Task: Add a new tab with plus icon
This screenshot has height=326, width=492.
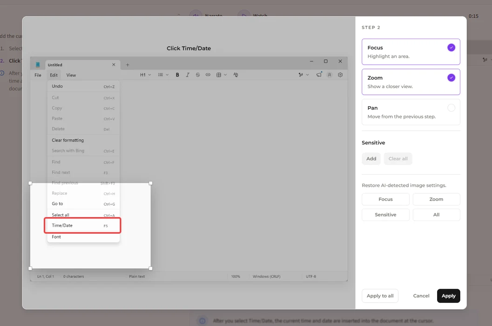Action: pos(128,65)
